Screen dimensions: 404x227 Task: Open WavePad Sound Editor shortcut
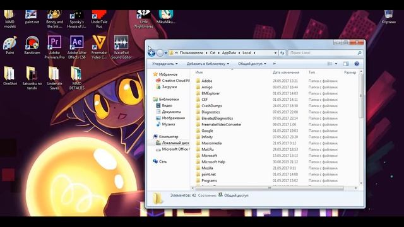pyautogui.click(x=121, y=47)
